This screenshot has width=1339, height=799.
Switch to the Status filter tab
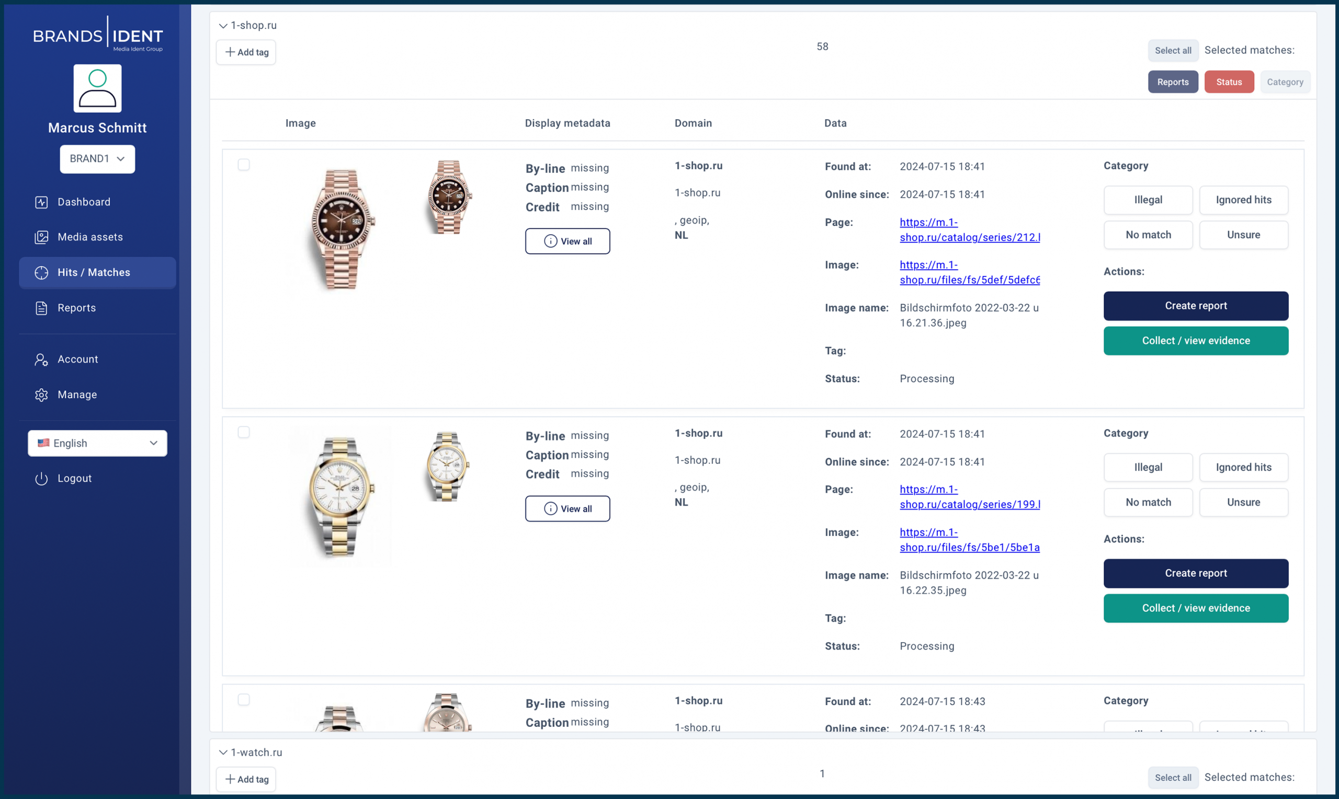coord(1229,82)
